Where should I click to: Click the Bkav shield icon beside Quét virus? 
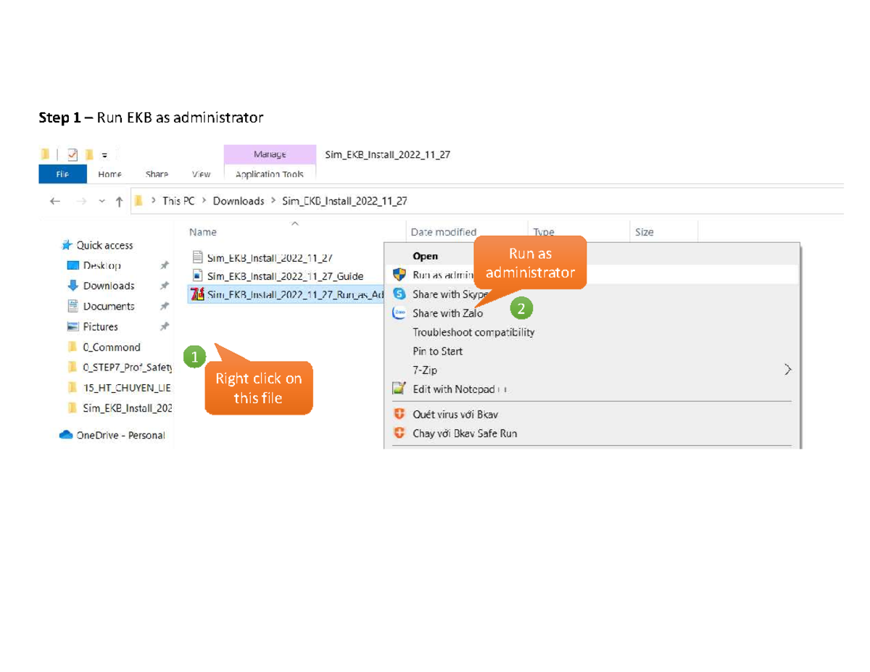coord(399,415)
